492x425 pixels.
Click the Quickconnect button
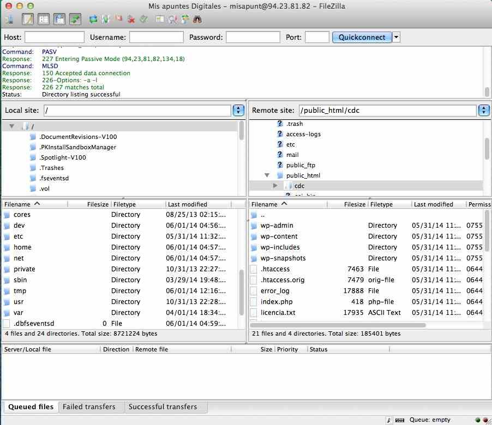[x=362, y=37]
